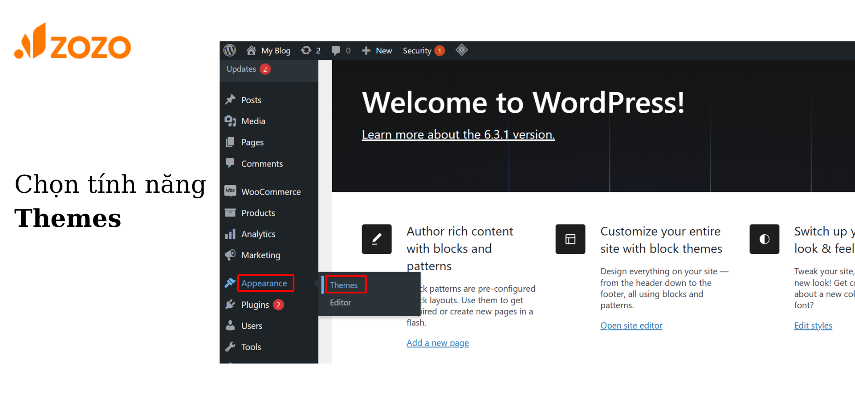Click My Blog in the admin bar

(x=276, y=51)
